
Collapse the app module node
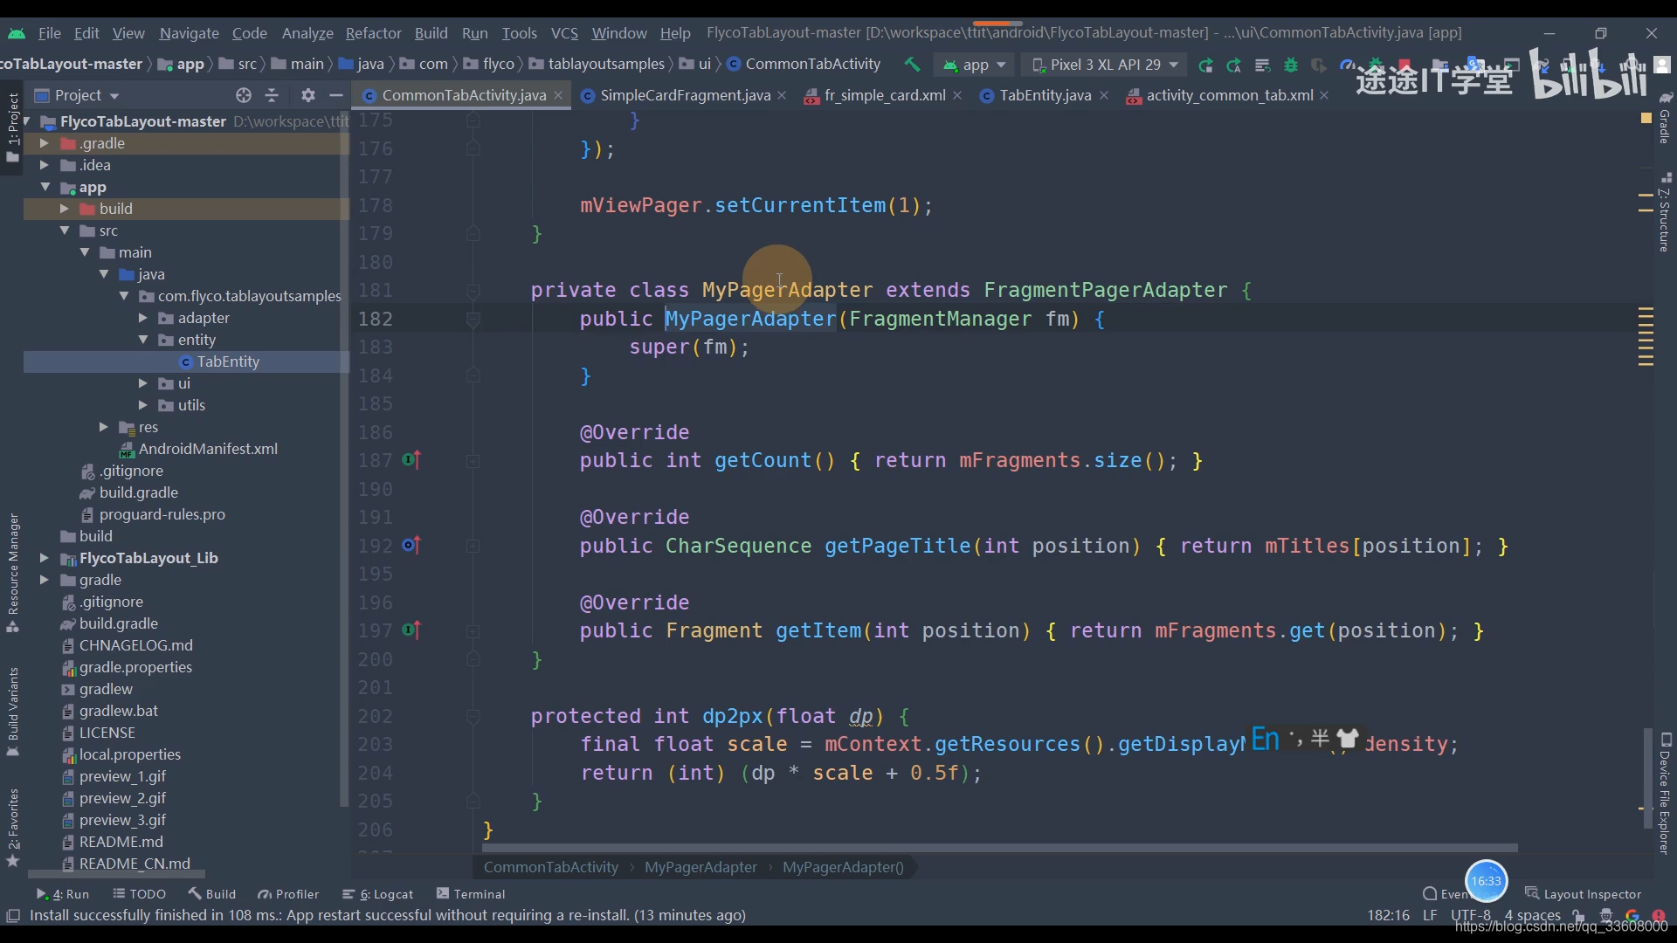coord(45,187)
